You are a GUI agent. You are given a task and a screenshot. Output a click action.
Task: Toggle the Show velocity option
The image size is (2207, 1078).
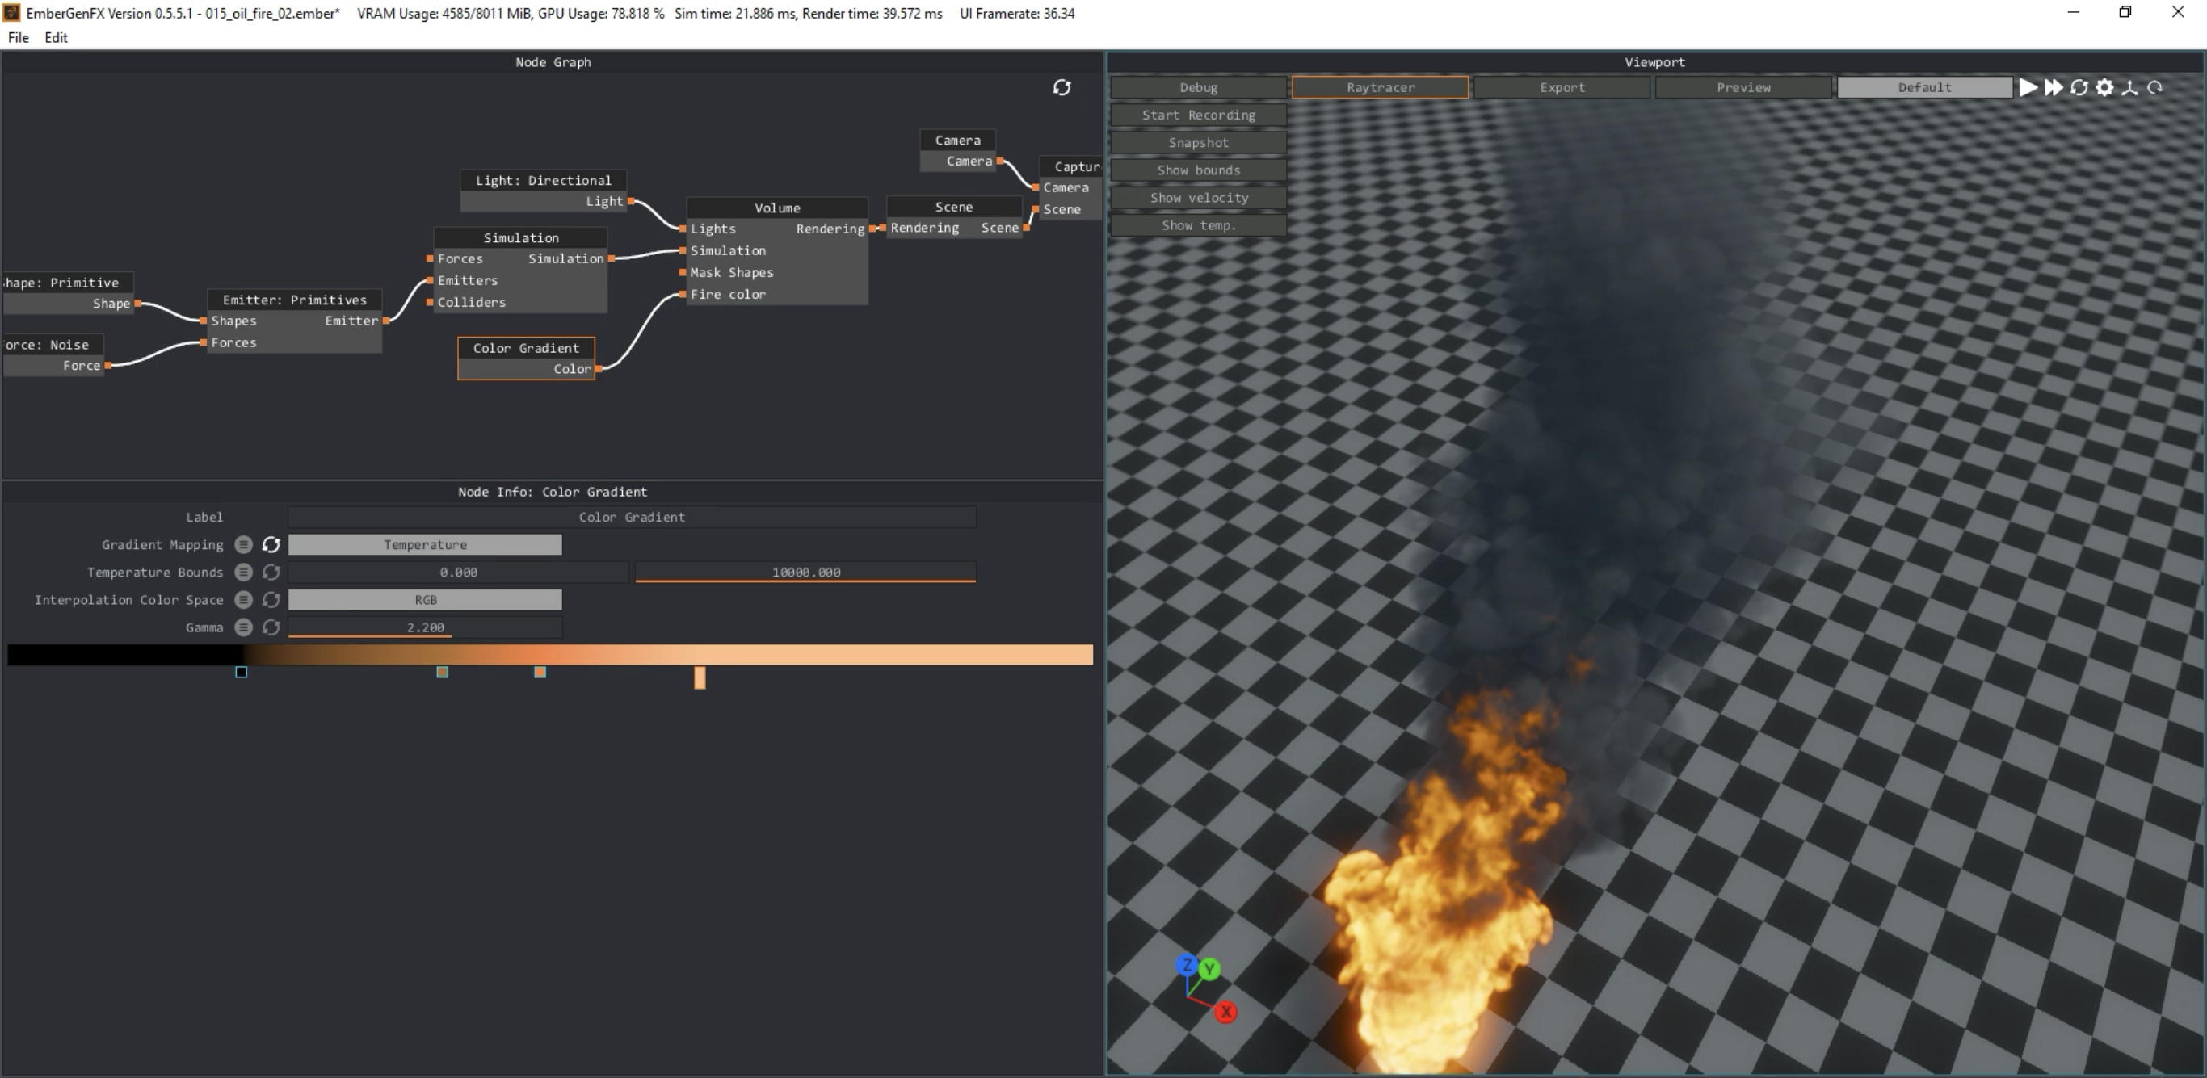tap(1198, 198)
